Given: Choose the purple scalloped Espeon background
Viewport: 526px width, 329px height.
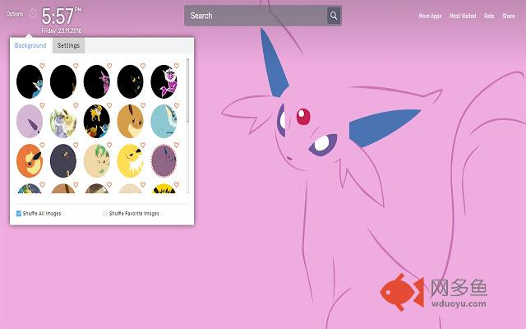Looking at the screenshot, I should 164,161.
